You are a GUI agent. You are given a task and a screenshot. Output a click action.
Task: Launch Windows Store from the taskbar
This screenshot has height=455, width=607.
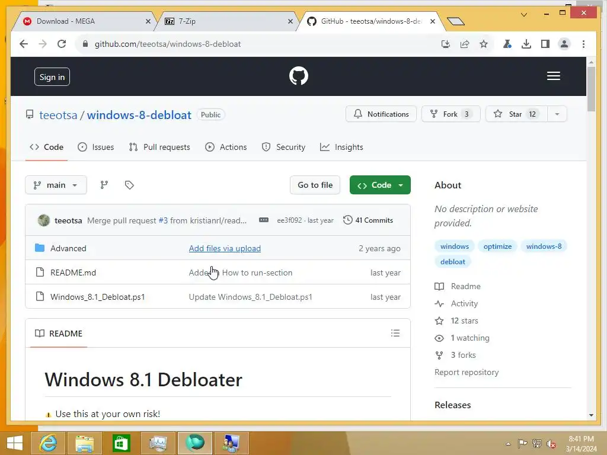[121, 443]
